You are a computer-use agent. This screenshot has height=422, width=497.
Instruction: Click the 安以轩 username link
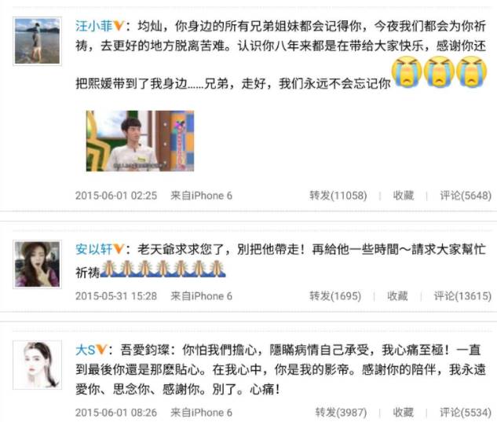[x=93, y=249]
